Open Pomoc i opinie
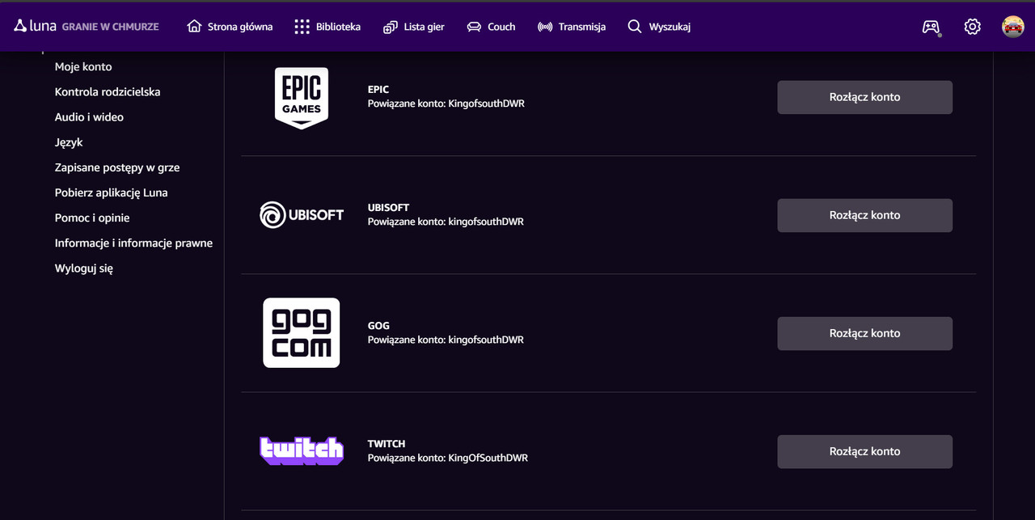The height and width of the screenshot is (520, 1035). click(92, 218)
